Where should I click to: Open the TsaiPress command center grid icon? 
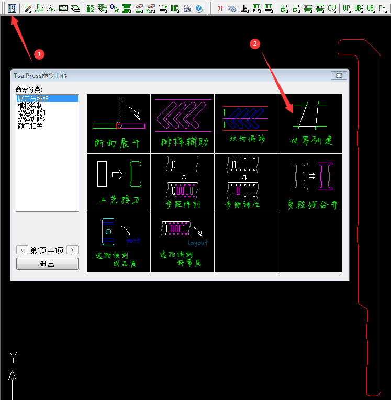click(x=12, y=8)
